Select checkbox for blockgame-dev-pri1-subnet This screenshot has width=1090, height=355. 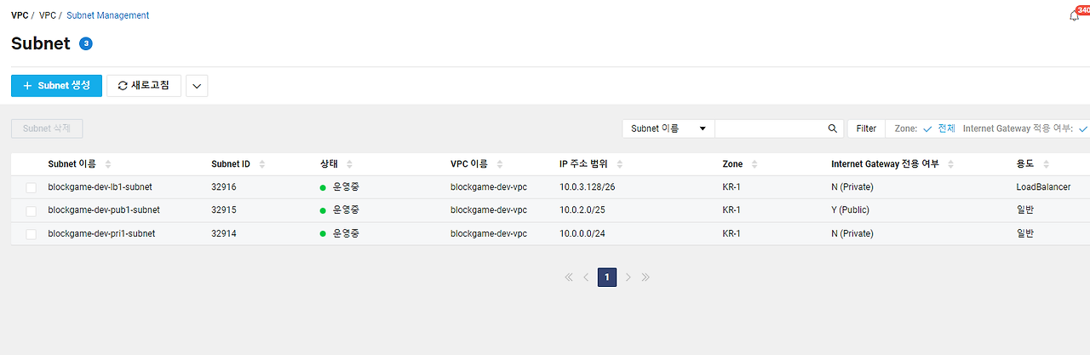pos(32,233)
